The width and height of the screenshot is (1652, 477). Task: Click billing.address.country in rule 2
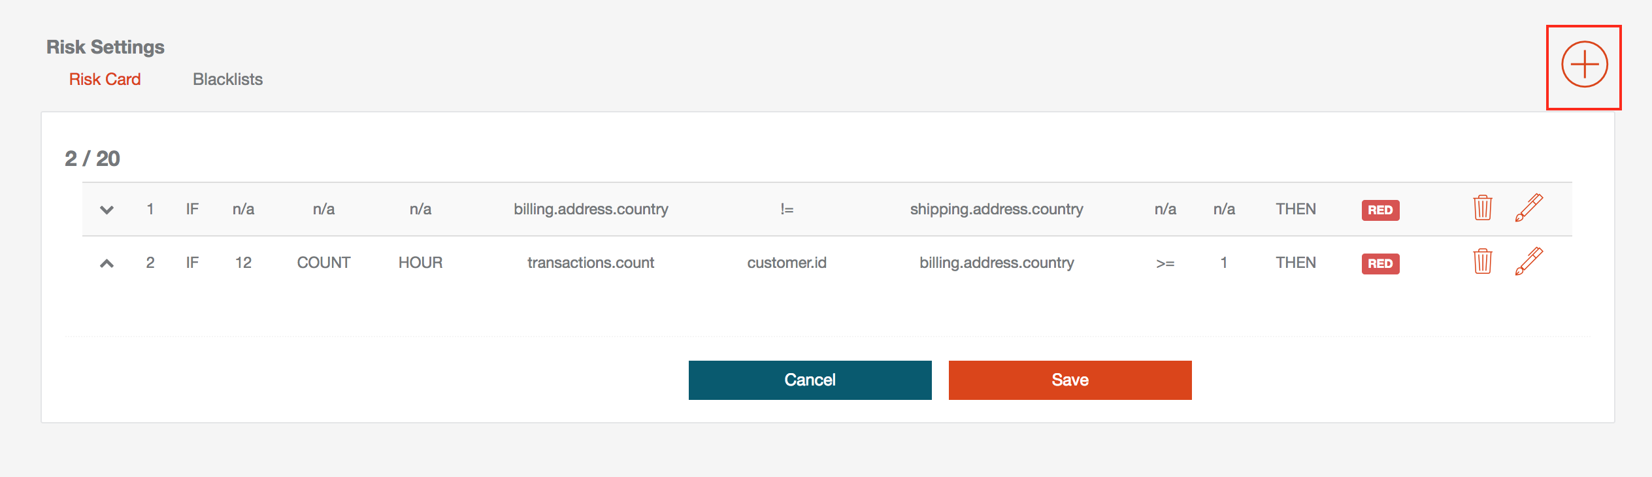pyautogui.click(x=997, y=263)
